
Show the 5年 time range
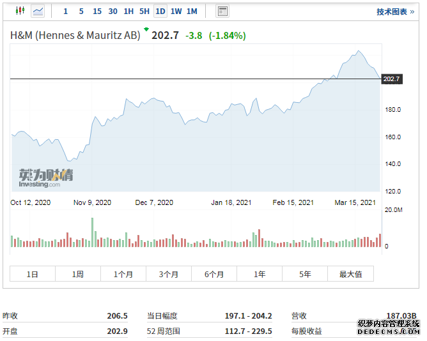305,274
